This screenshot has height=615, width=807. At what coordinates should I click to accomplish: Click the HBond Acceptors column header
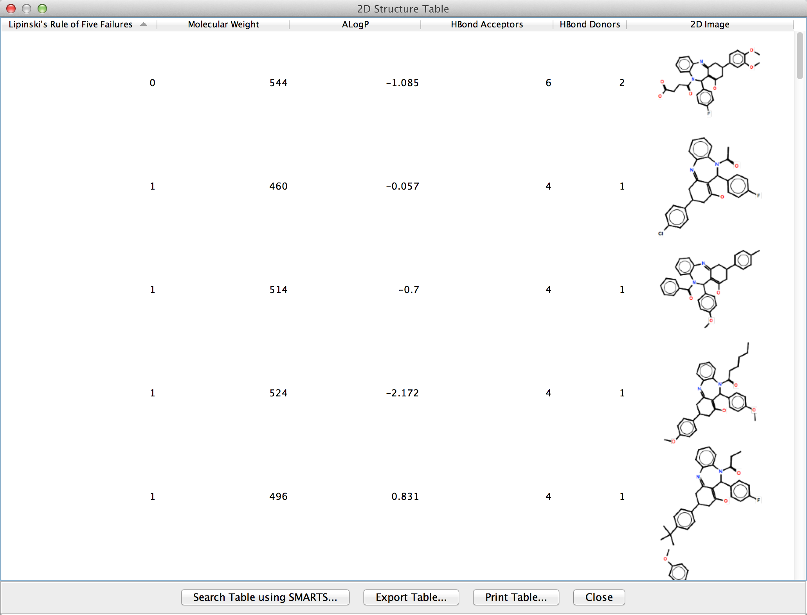(x=486, y=24)
